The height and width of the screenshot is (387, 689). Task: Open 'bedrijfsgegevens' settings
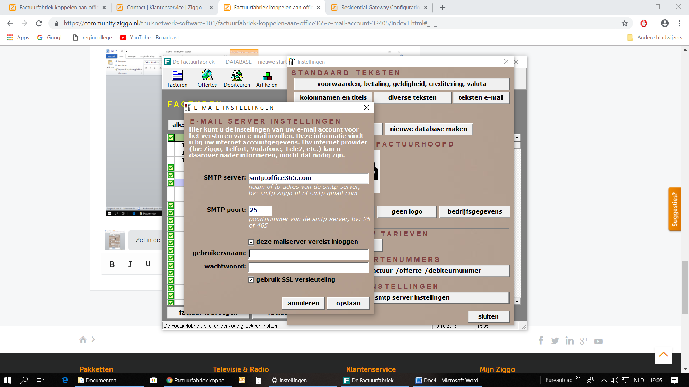[474, 211]
